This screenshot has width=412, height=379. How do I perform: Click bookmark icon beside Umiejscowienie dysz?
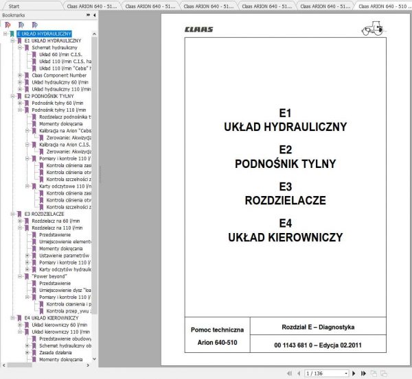click(x=34, y=291)
